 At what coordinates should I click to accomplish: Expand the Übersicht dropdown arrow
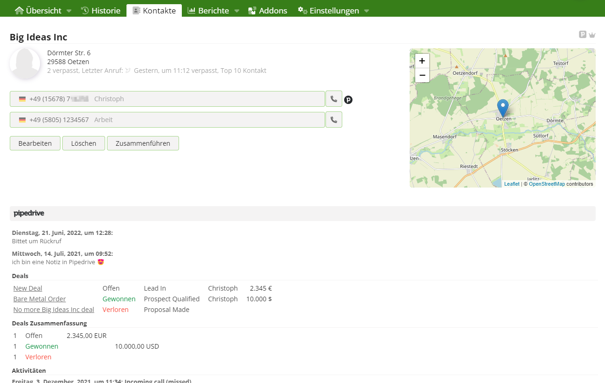coord(69,11)
